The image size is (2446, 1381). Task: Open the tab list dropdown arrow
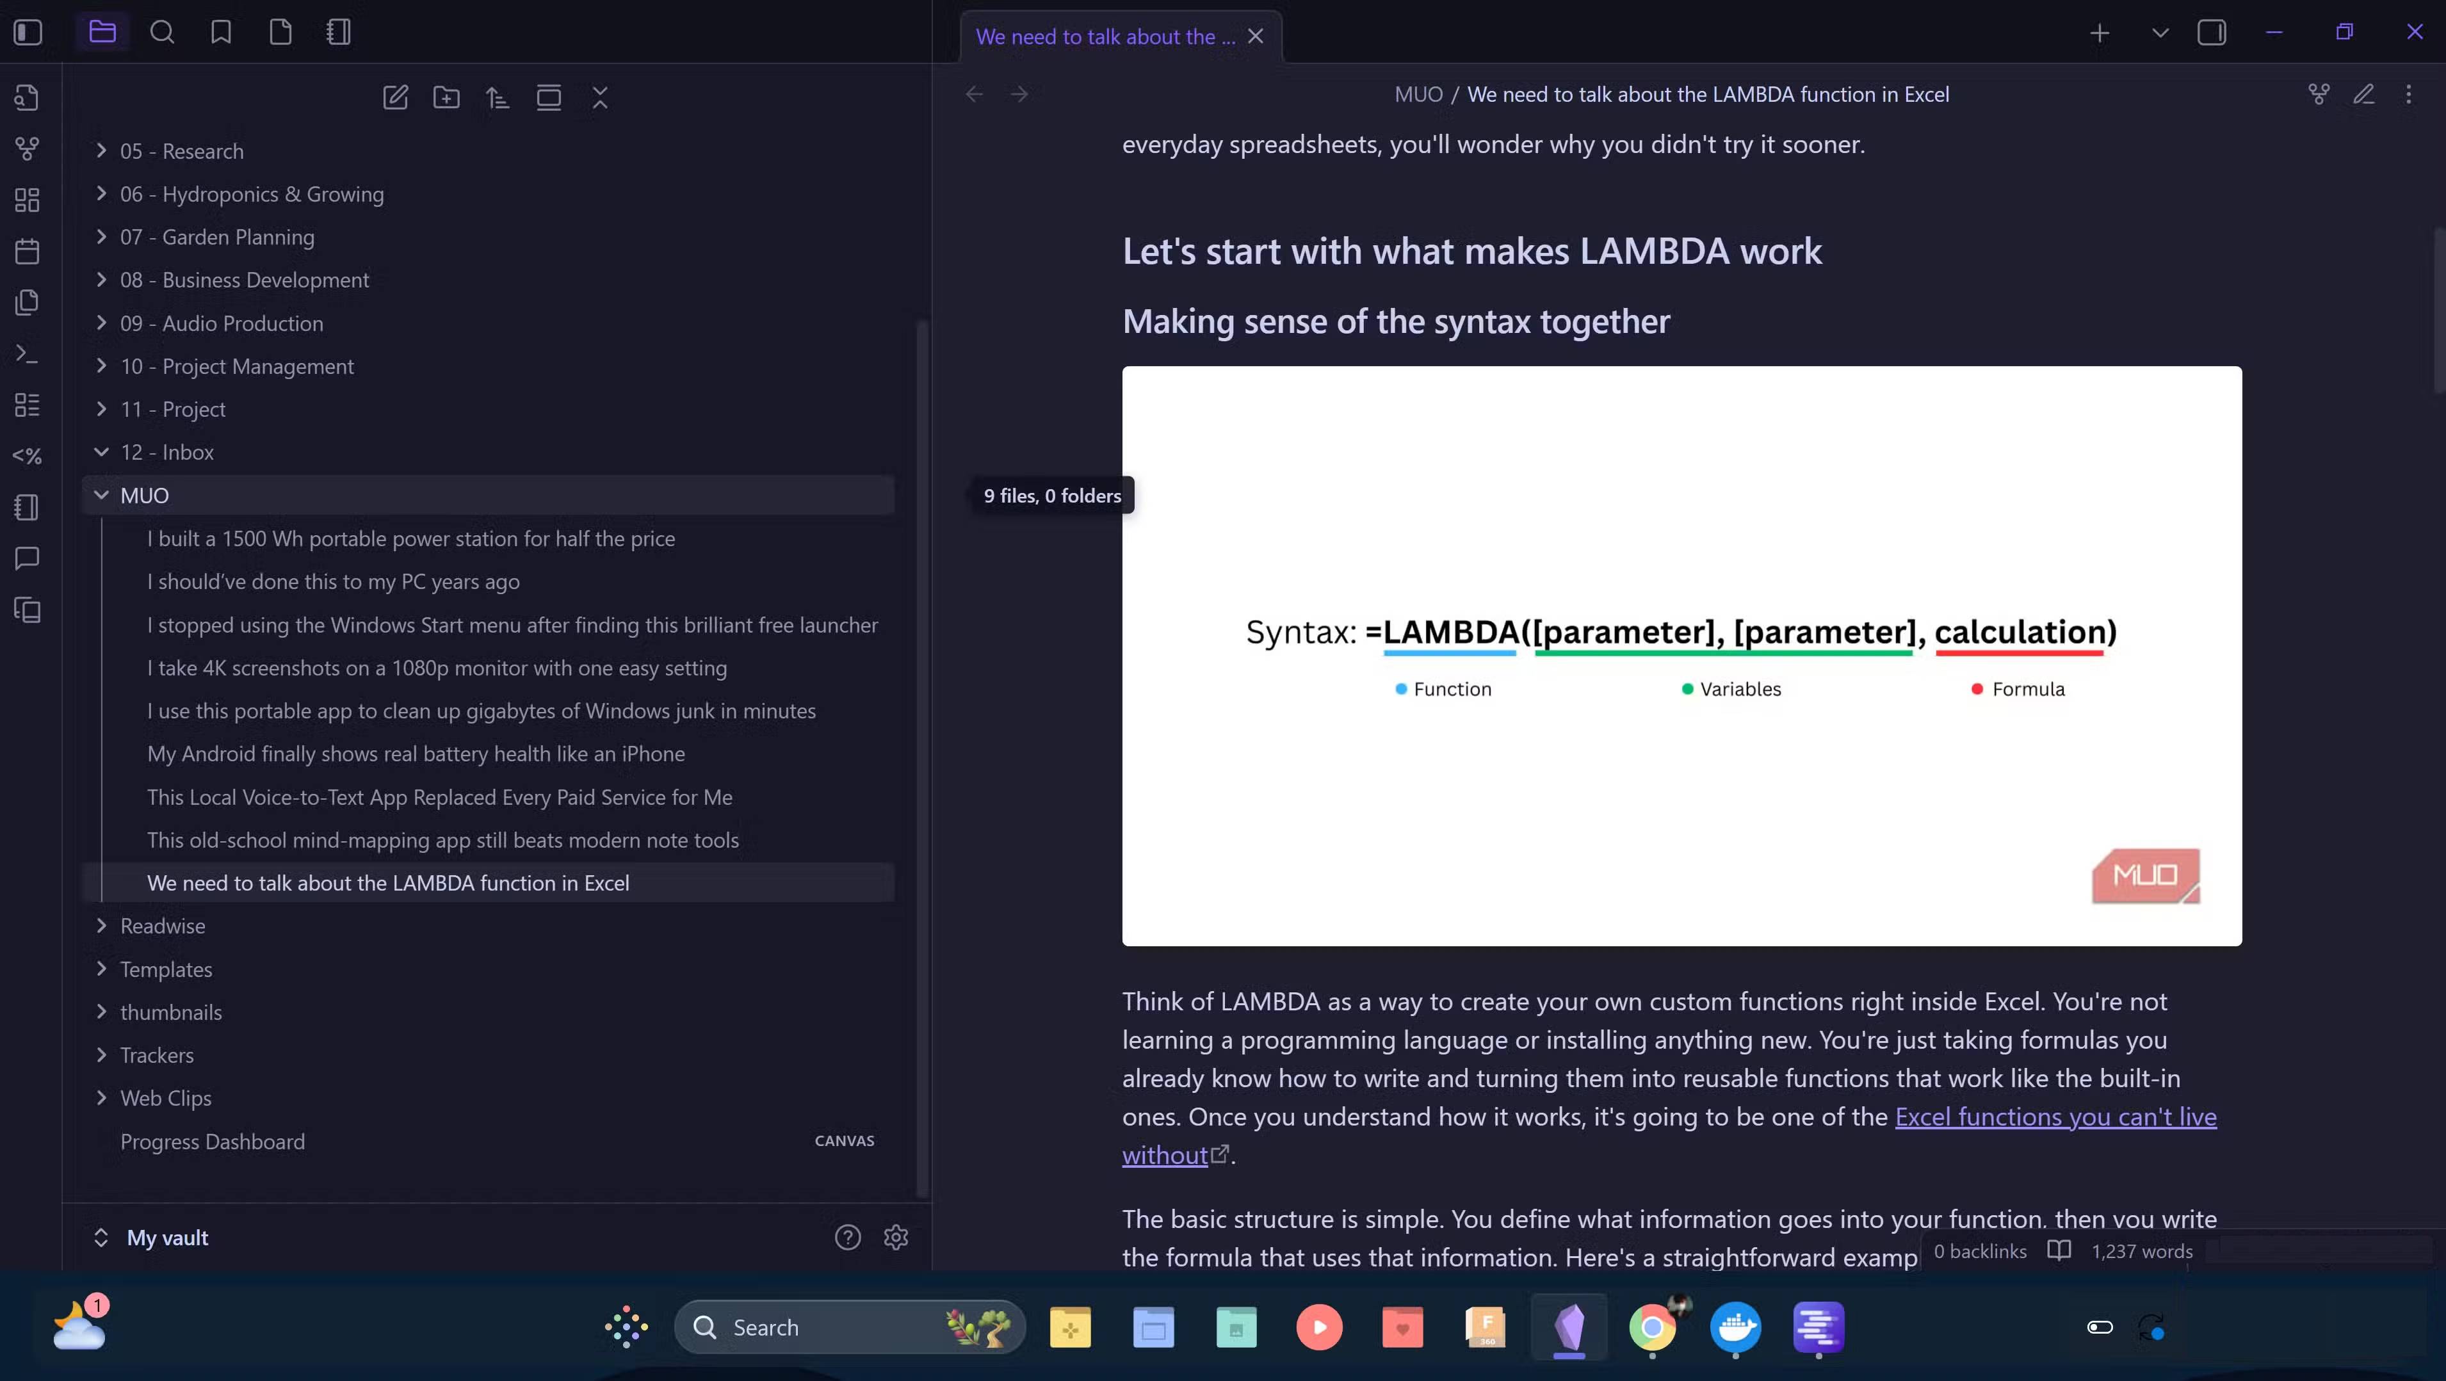[2160, 33]
